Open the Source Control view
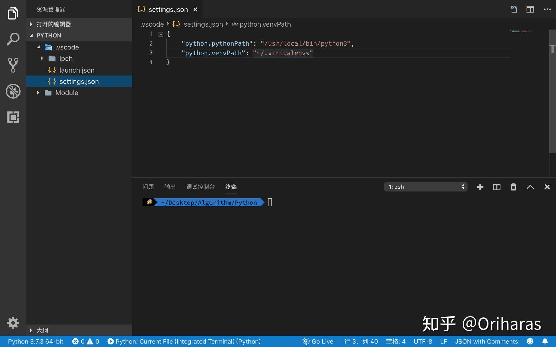Screen dimensions: 556x347 click(13, 65)
